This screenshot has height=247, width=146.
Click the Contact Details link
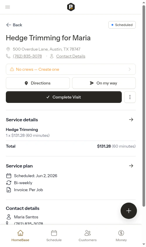[71, 56]
